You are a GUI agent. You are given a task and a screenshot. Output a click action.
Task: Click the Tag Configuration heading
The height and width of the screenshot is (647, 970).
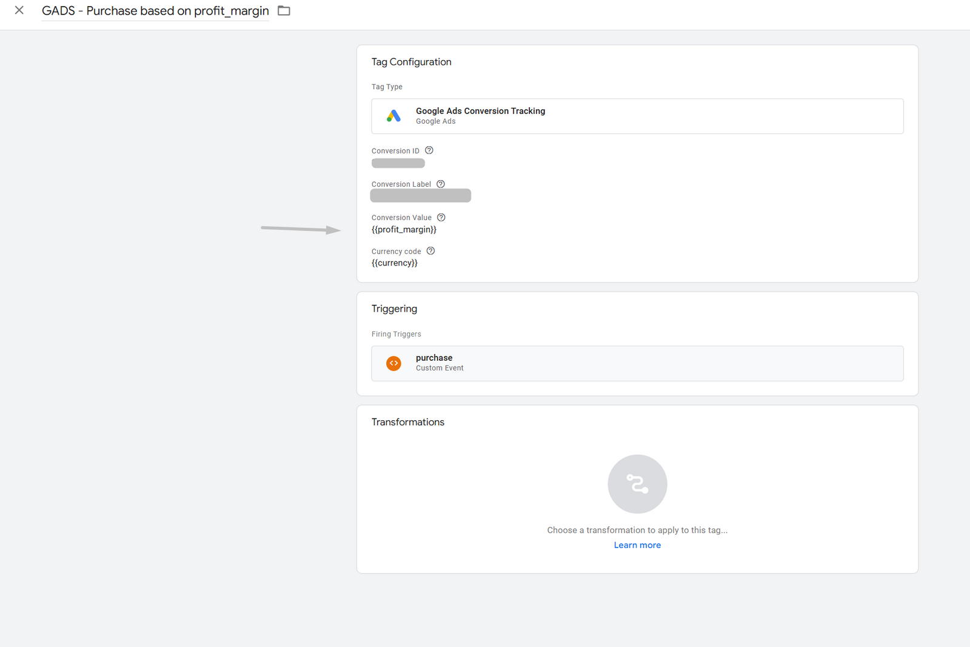click(411, 62)
